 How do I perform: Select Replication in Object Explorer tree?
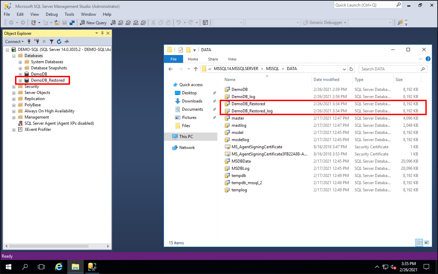coord(35,99)
